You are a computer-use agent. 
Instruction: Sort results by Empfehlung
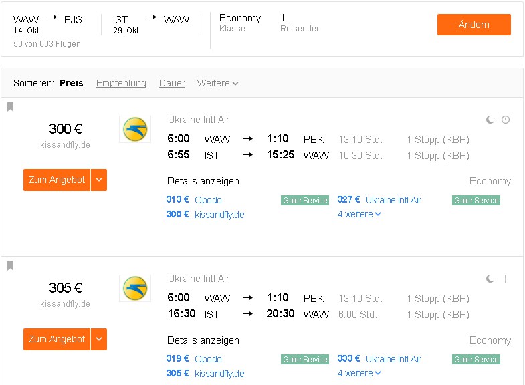pos(121,83)
